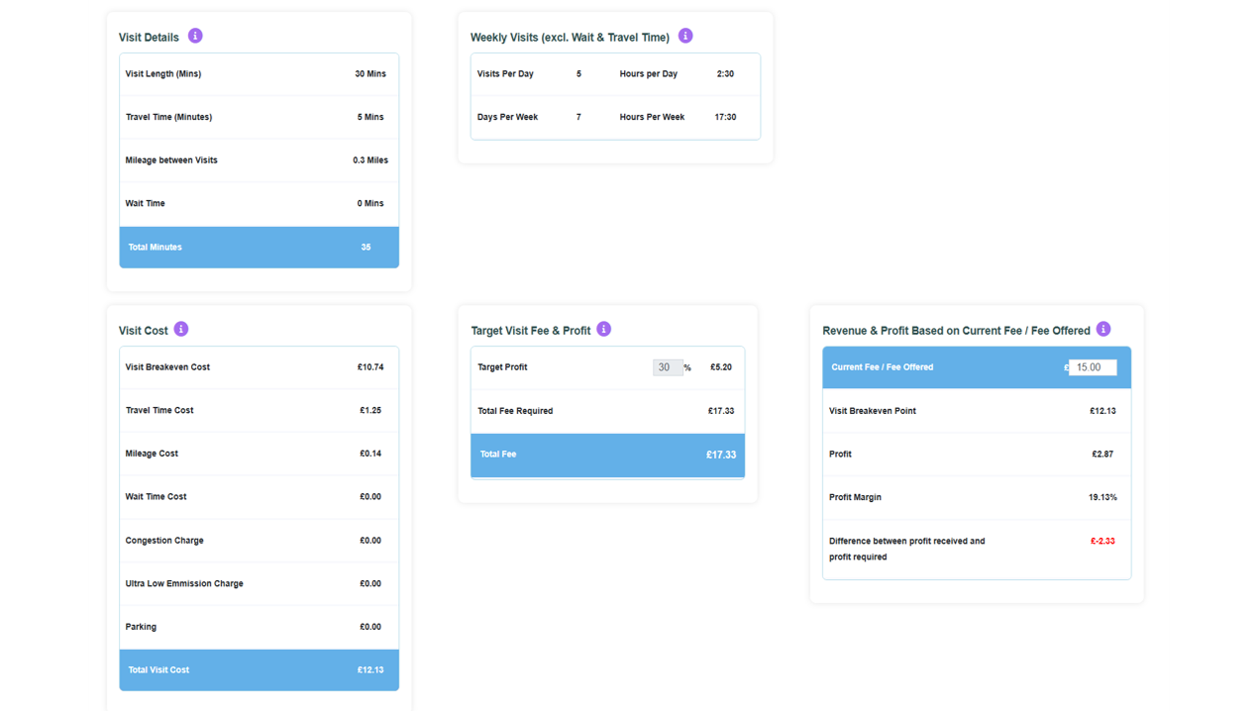Show info for Target Visit Fee & Profit
Viewport: 1255px width, 711px height.
pos(604,329)
